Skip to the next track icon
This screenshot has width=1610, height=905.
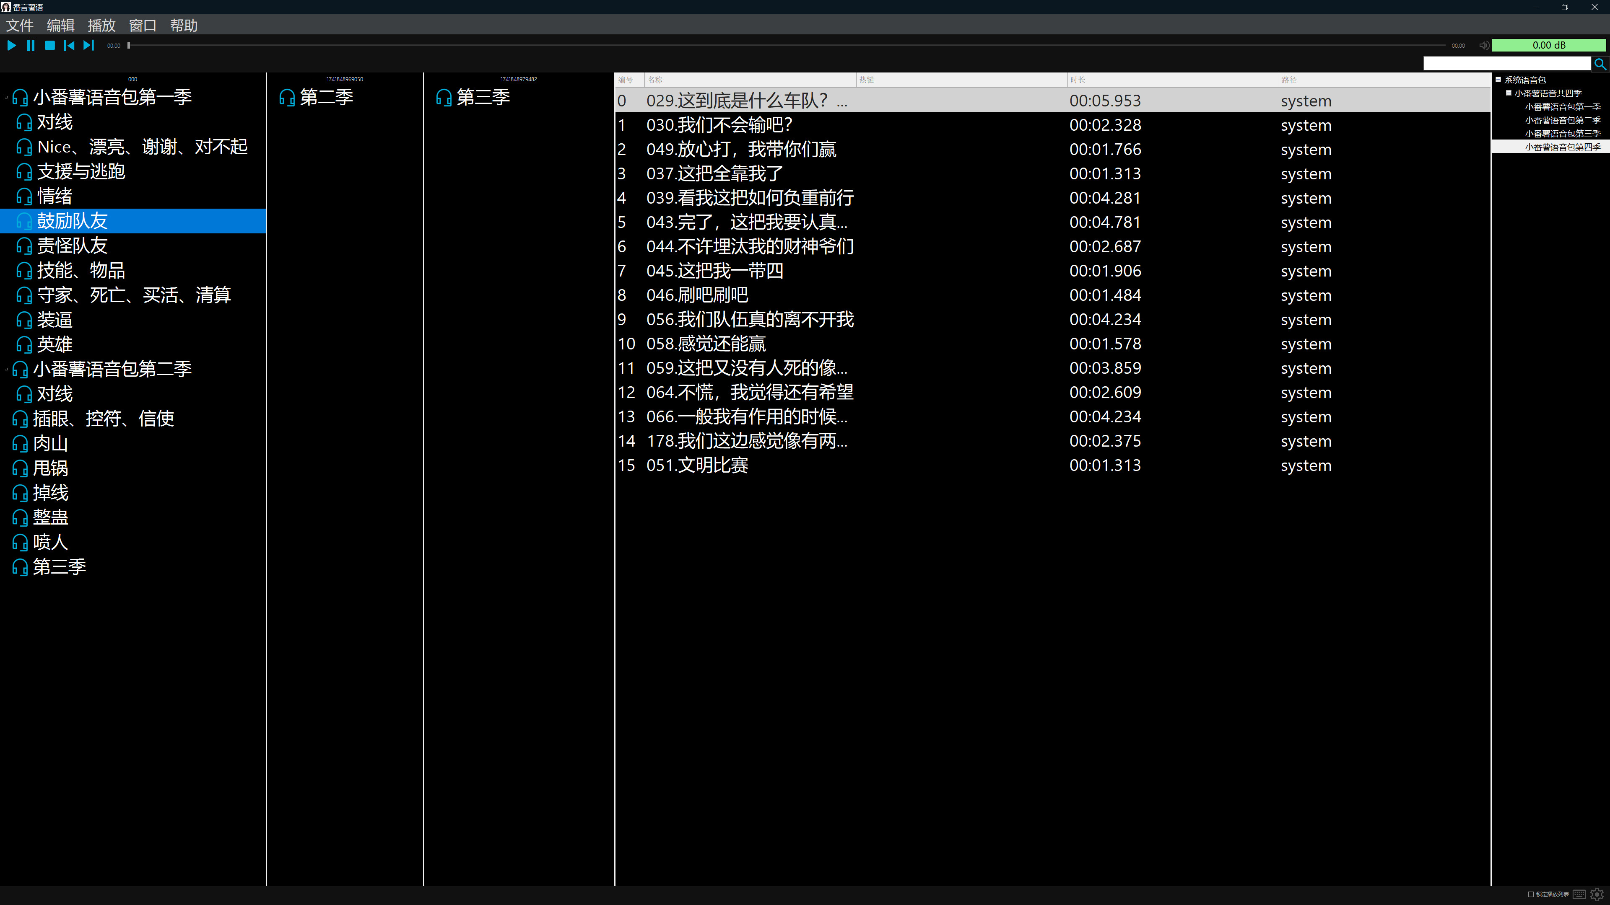88,45
